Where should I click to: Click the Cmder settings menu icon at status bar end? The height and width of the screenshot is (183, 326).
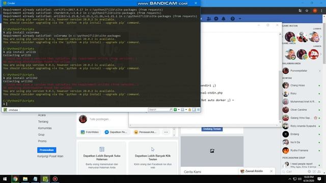[198, 110]
